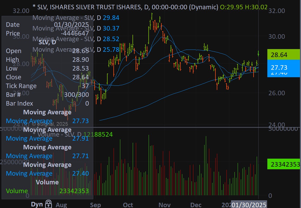
Task: Click the Dec label on time axis
Action: [x=196, y=205]
